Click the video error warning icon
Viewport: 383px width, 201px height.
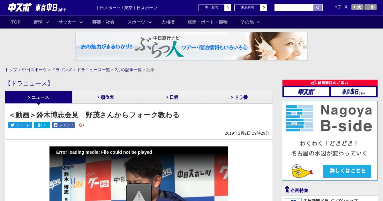pos(139,193)
